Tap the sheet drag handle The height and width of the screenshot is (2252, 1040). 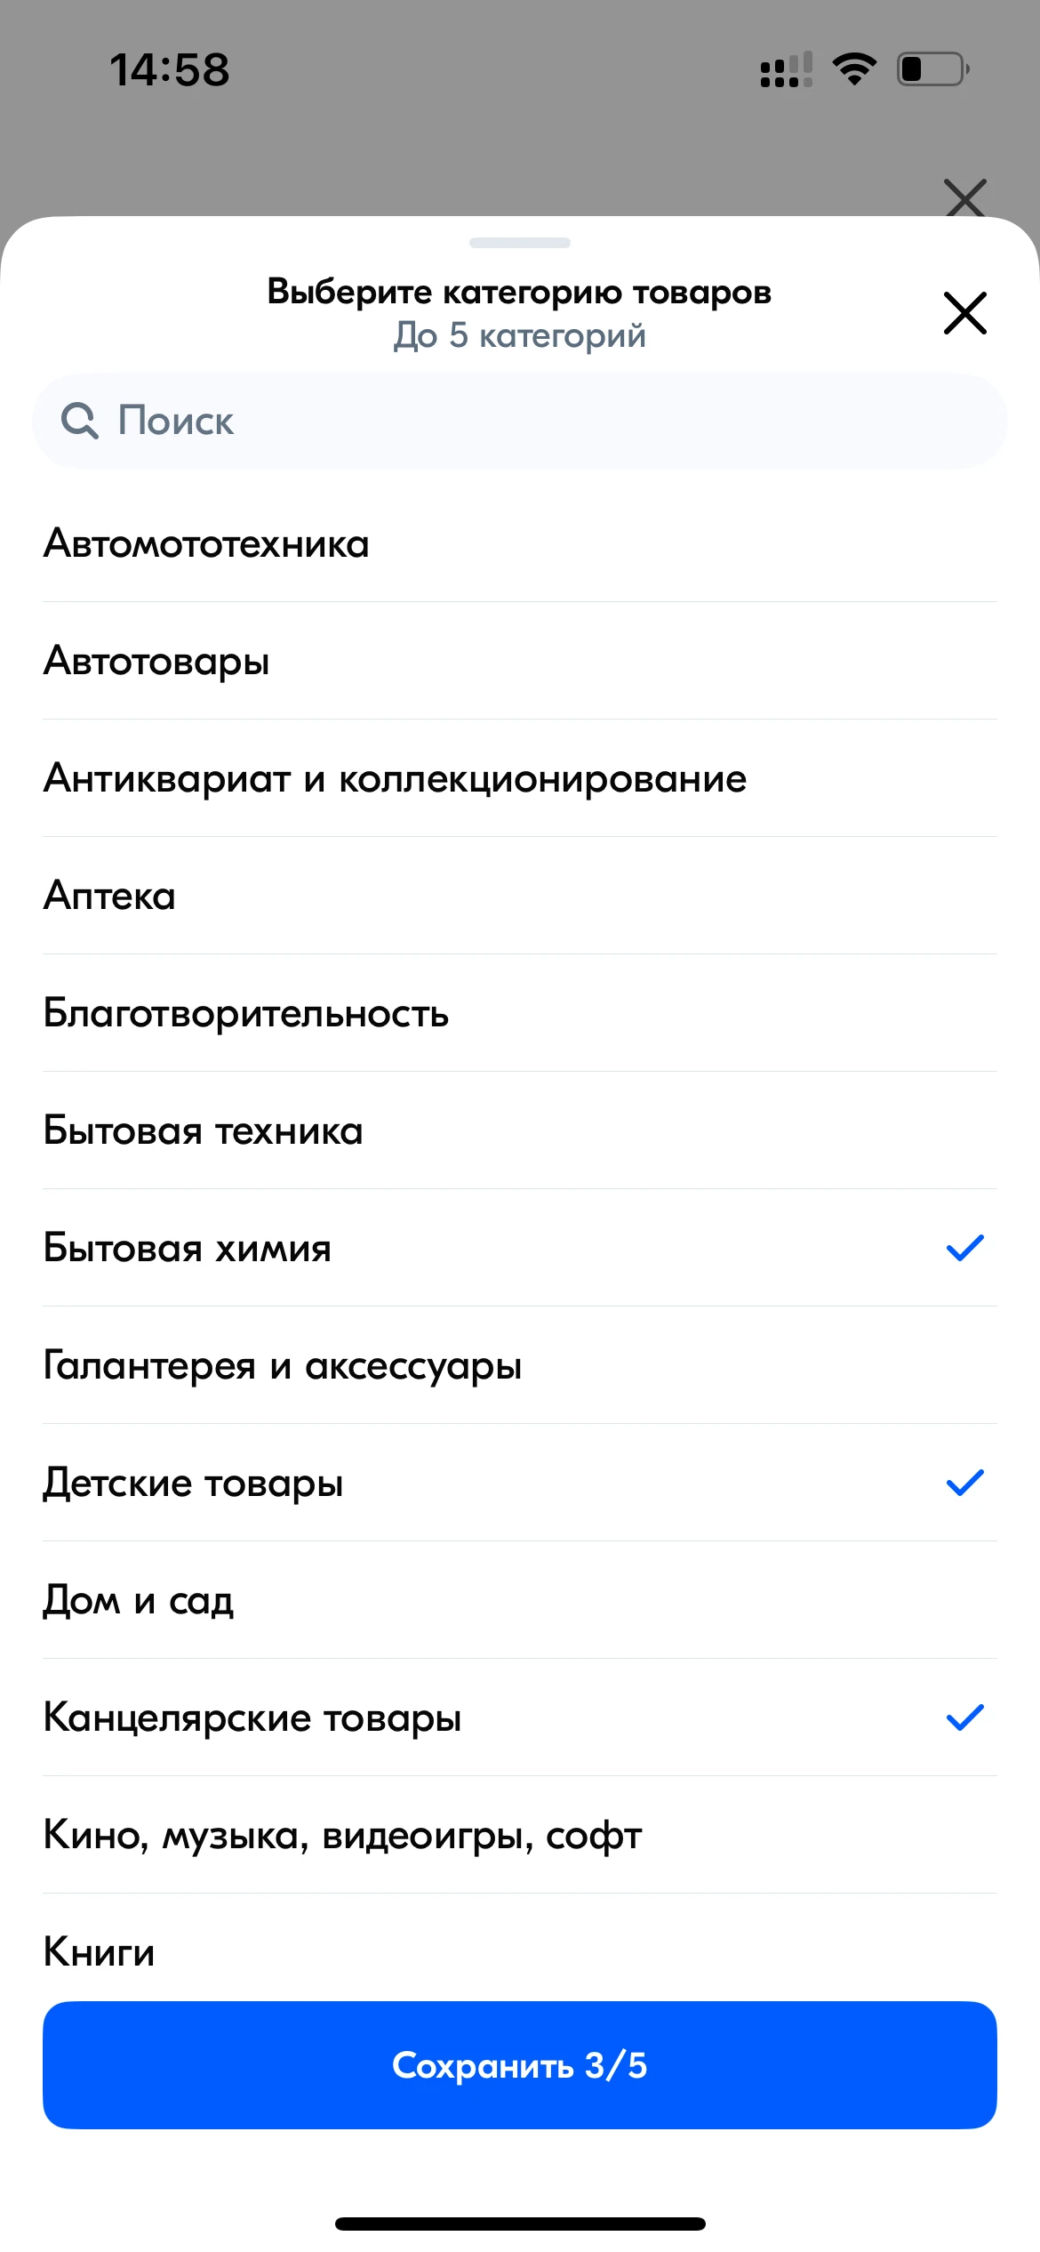pyautogui.click(x=520, y=243)
